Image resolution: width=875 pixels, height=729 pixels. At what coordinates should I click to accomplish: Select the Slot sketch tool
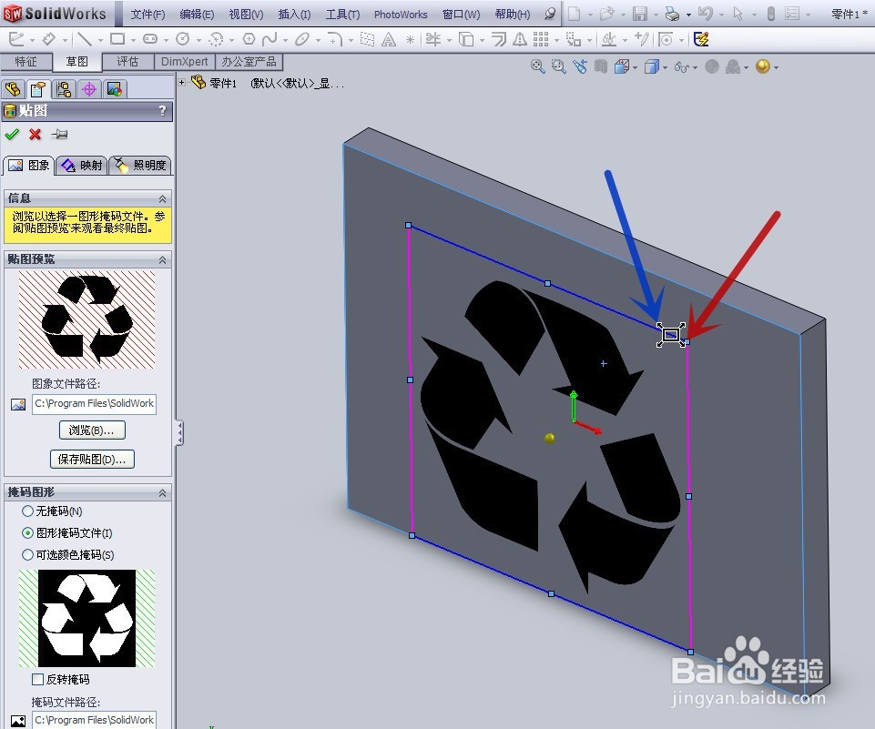(x=150, y=39)
